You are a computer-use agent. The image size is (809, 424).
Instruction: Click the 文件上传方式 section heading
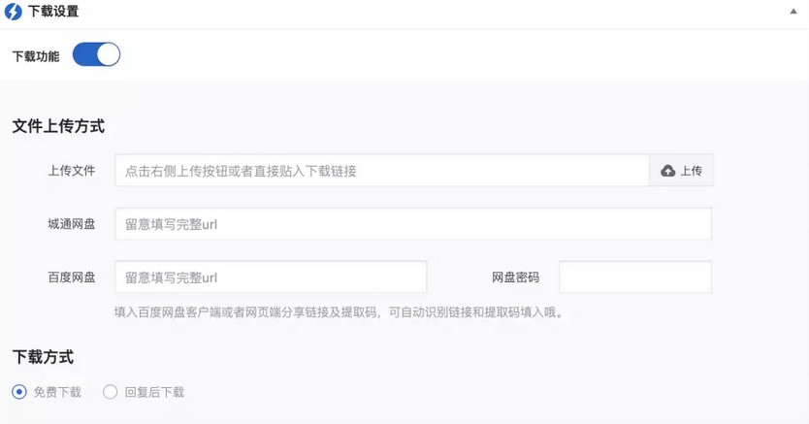[58, 126]
